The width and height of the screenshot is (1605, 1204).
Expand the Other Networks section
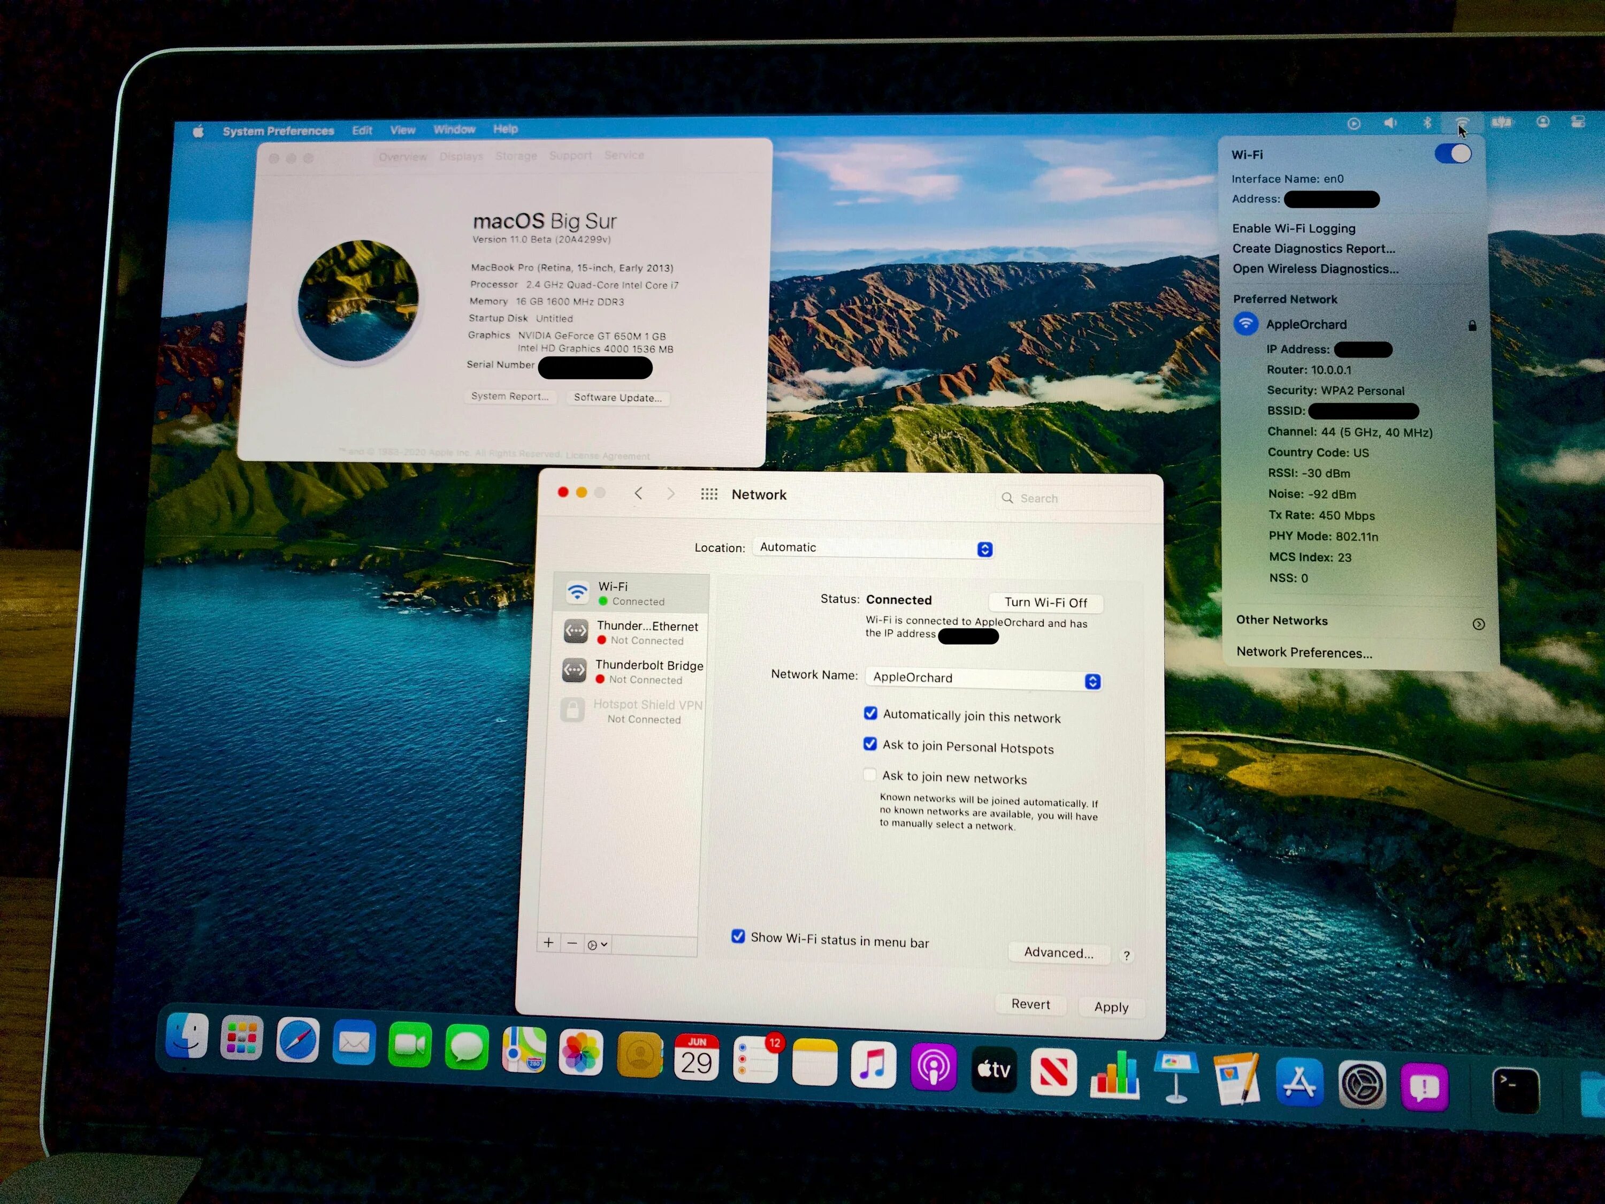click(1478, 624)
